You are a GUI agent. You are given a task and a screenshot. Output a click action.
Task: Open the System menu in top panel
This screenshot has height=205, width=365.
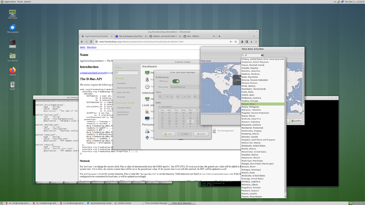pos(27,2)
